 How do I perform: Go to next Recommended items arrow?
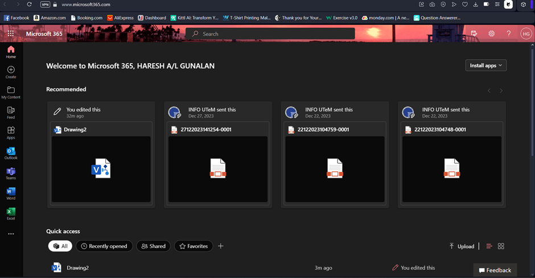(501, 91)
